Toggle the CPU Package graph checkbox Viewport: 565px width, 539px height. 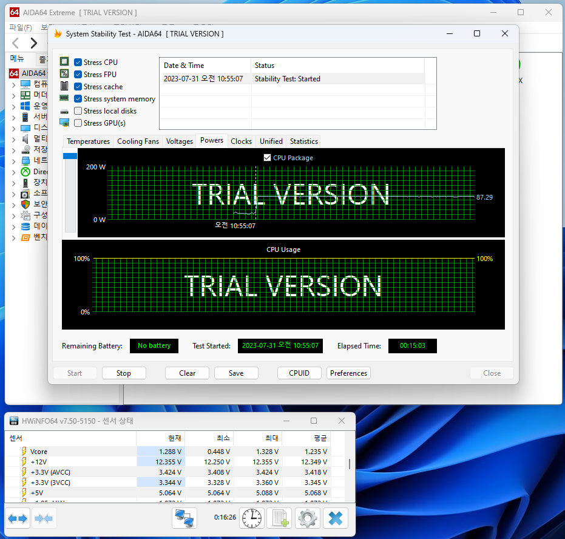point(267,157)
